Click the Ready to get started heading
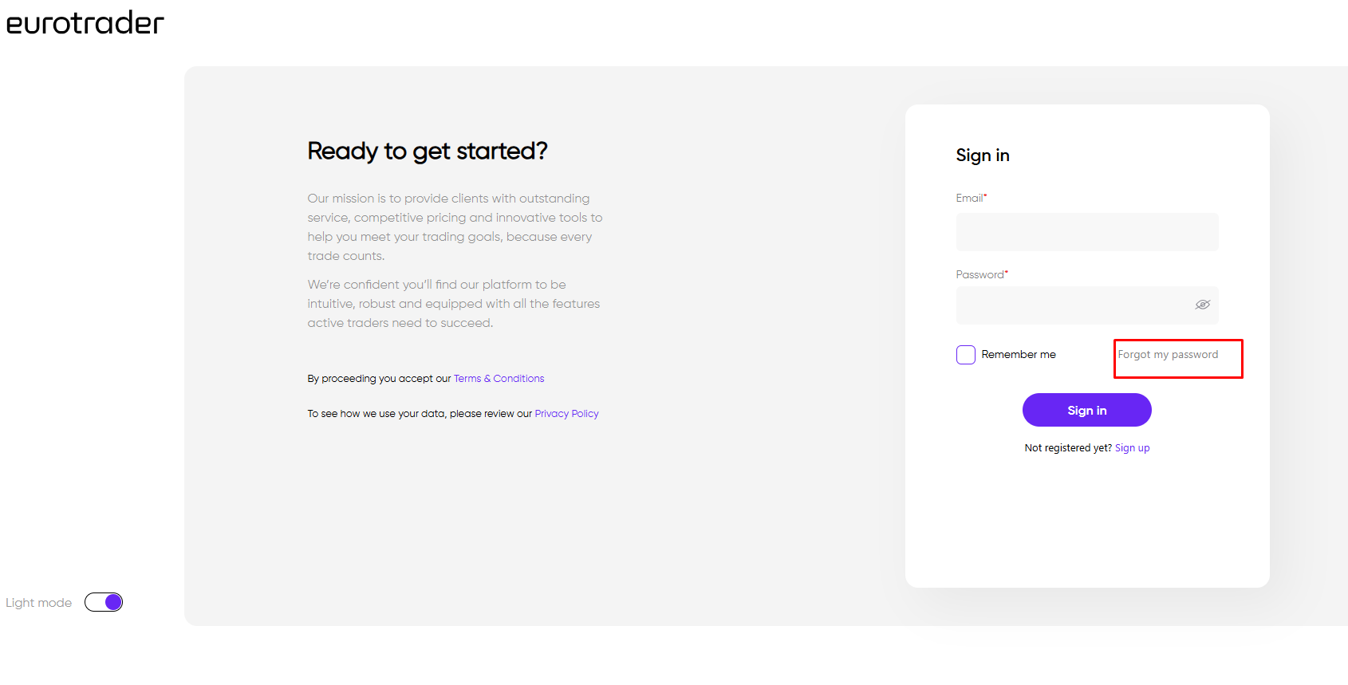 pos(428,152)
